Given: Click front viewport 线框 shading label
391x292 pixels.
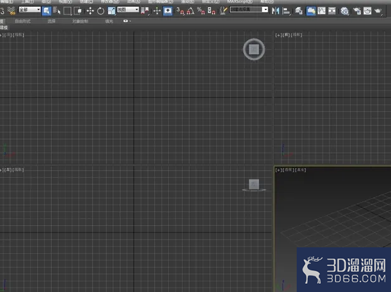Looking at the screenshot, I should (297, 35).
